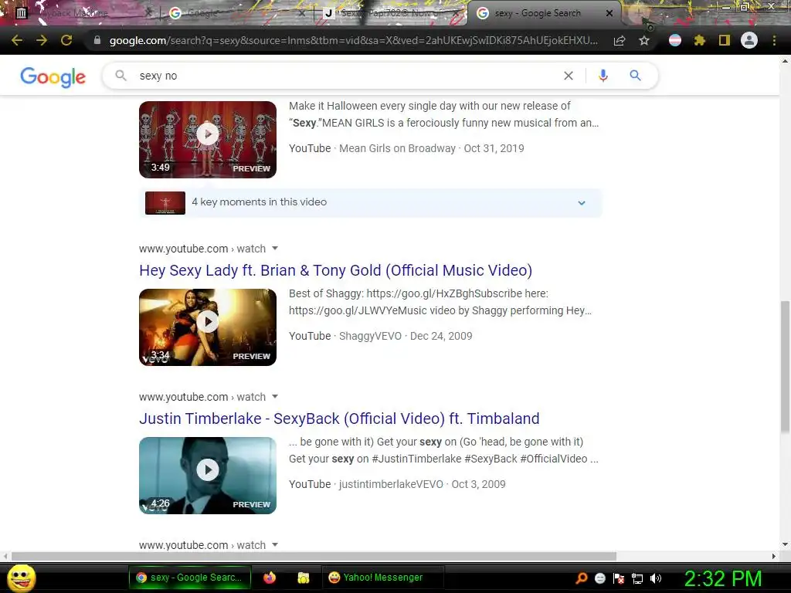The width and height of the screenshot is (791, 593).
Task: Click the vertical scrollbar thumb
Action: [785, 366]
